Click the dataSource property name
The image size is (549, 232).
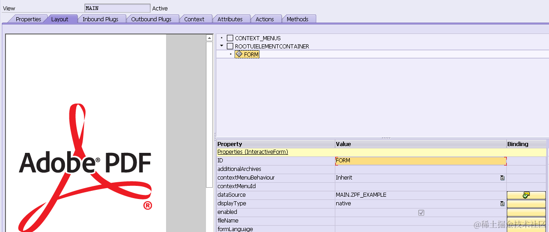coord(231,195)
